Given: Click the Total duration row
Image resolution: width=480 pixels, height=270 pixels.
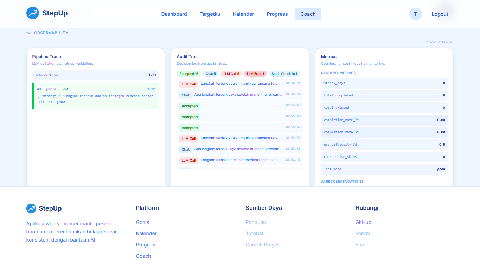Looking at the screenshot, I should [x=96, y=75].
